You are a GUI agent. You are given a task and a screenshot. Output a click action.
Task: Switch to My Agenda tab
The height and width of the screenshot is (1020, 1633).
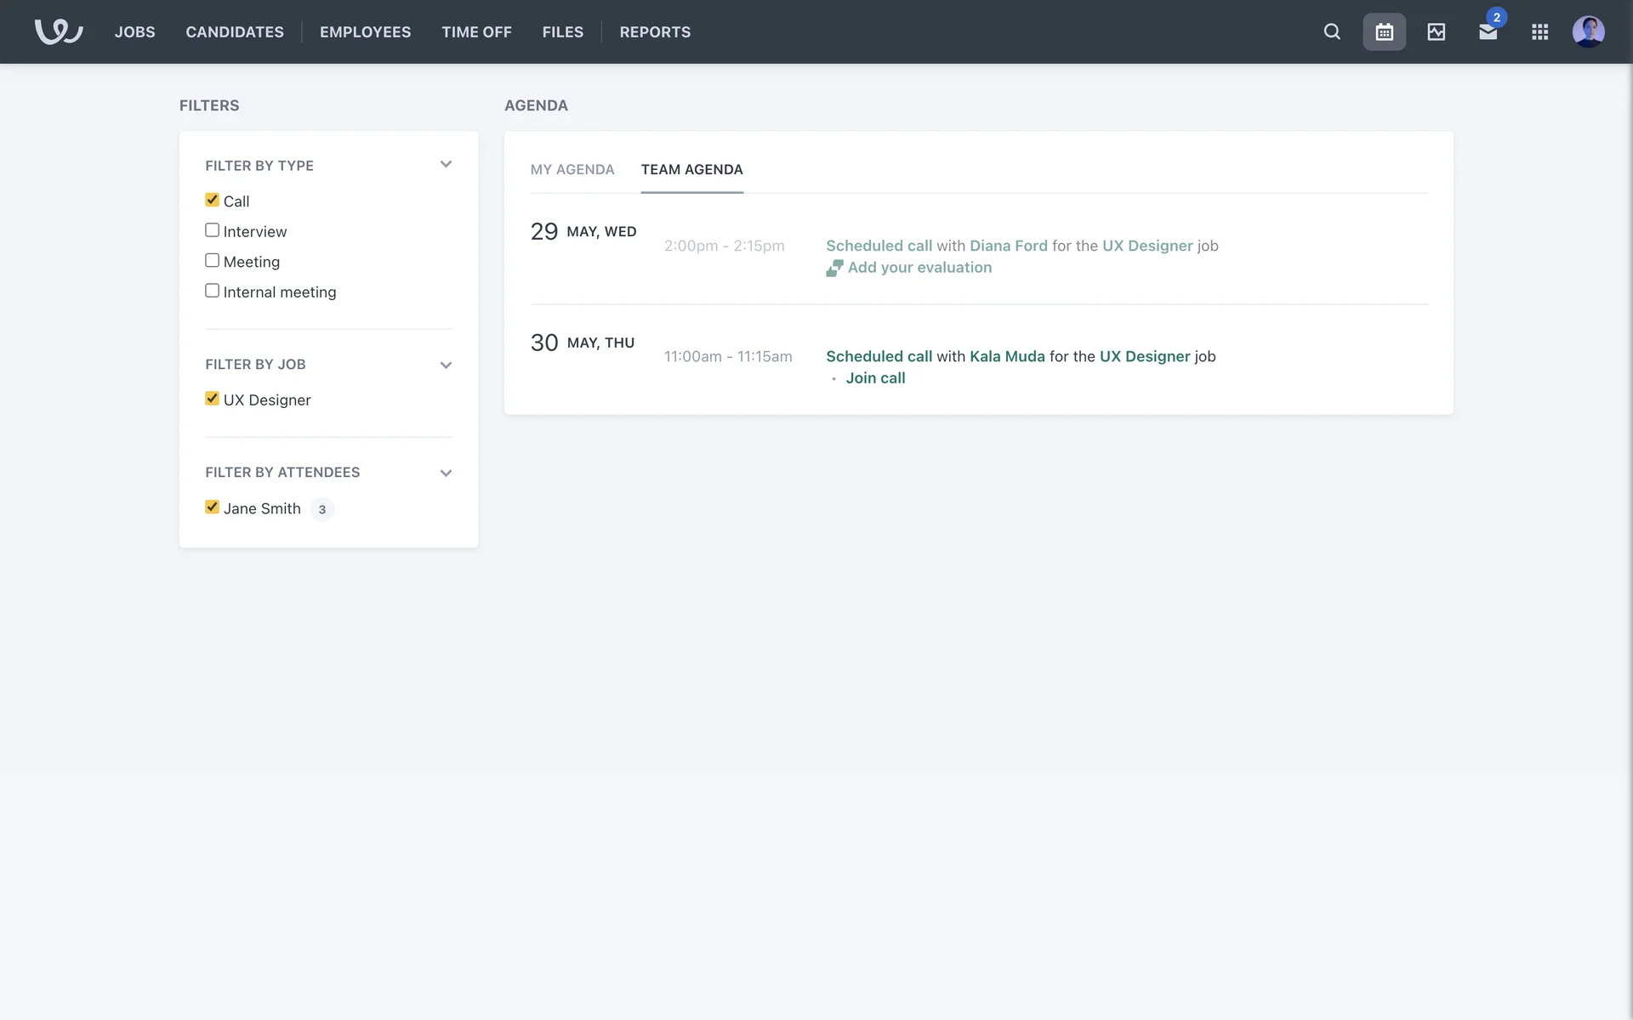point(572,169)
